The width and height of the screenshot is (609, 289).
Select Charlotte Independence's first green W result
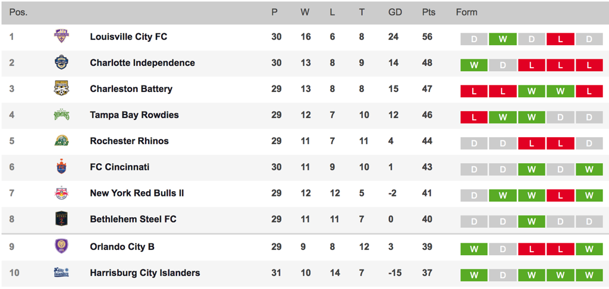(x=474, y=65)
